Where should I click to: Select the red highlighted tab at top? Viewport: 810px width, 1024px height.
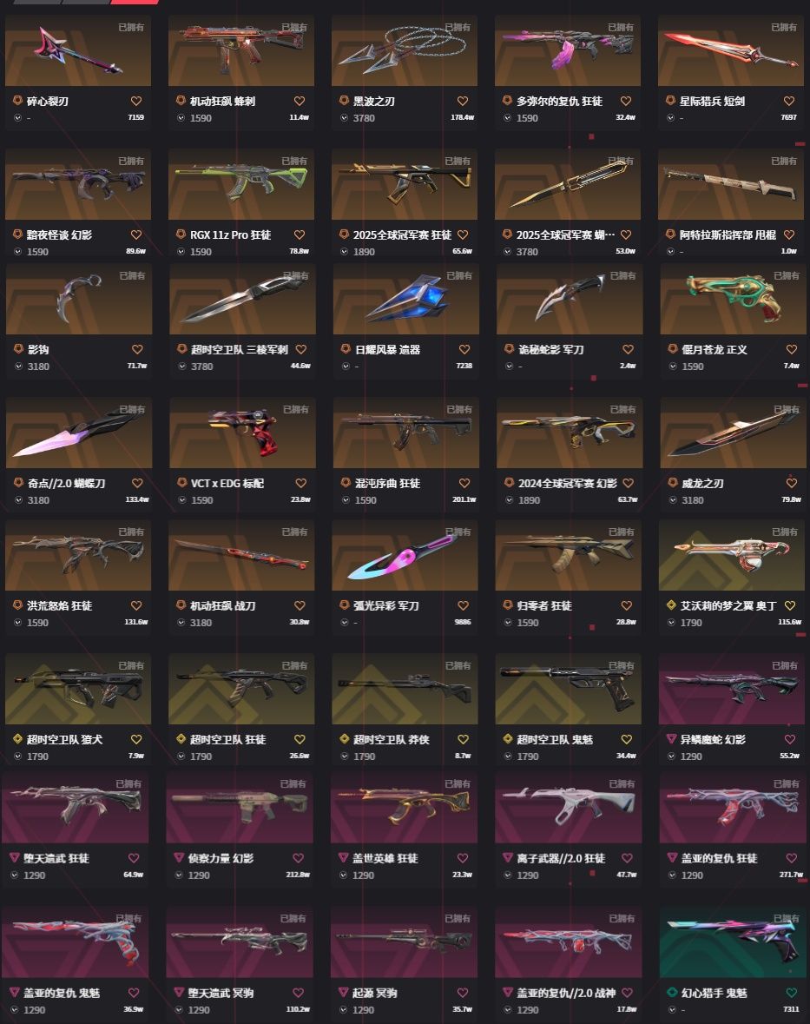(x=135, y=2)
